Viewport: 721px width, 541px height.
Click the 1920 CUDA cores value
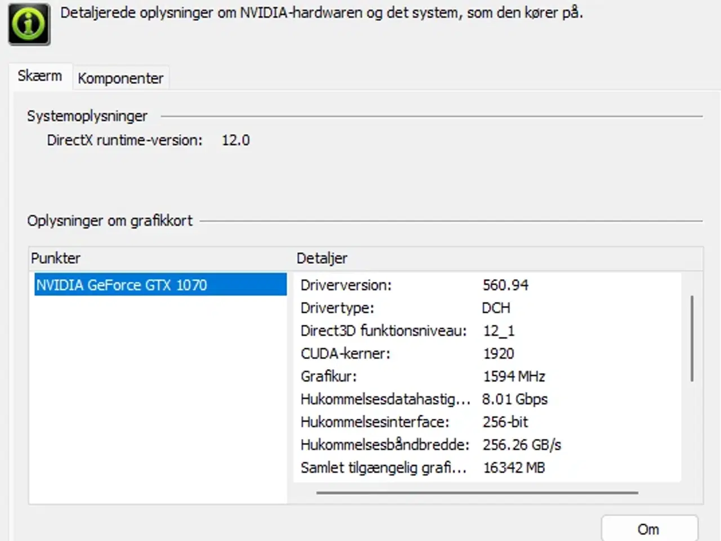[x=499, y=353]
